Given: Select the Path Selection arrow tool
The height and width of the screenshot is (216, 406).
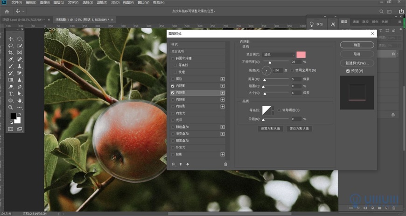Looking at the screenshot, I should 20,94.
